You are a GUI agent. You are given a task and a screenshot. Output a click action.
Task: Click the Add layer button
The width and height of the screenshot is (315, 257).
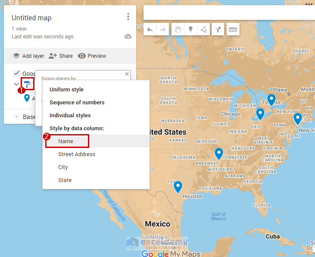[29, 56]
